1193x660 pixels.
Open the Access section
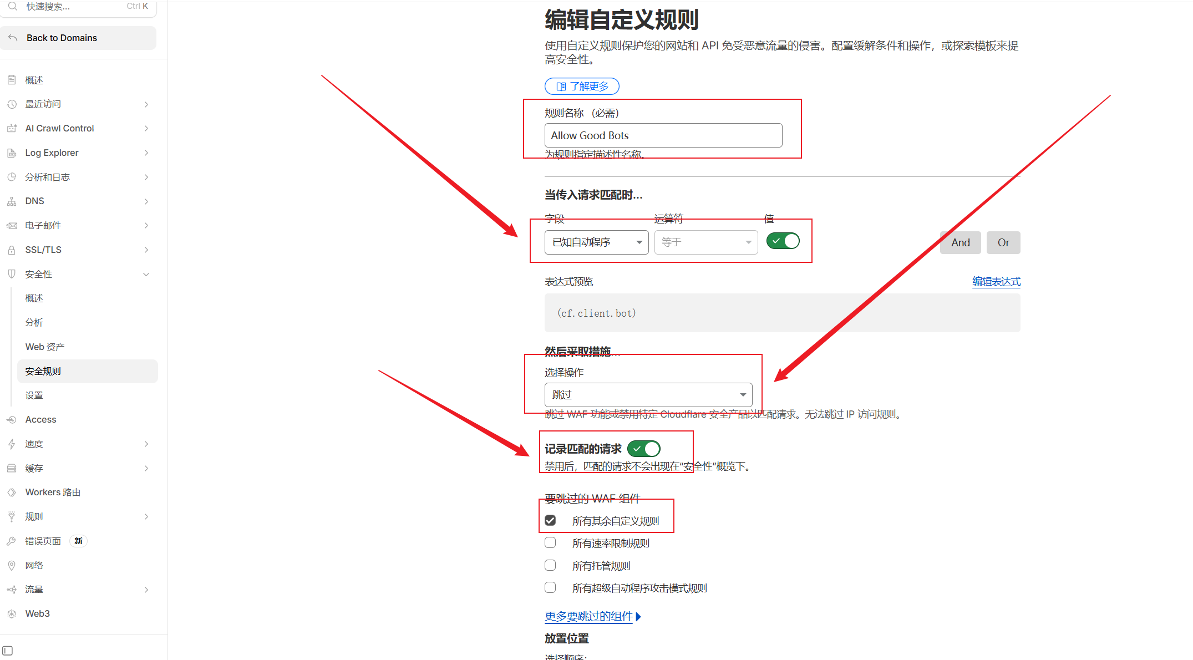(41, 419)
